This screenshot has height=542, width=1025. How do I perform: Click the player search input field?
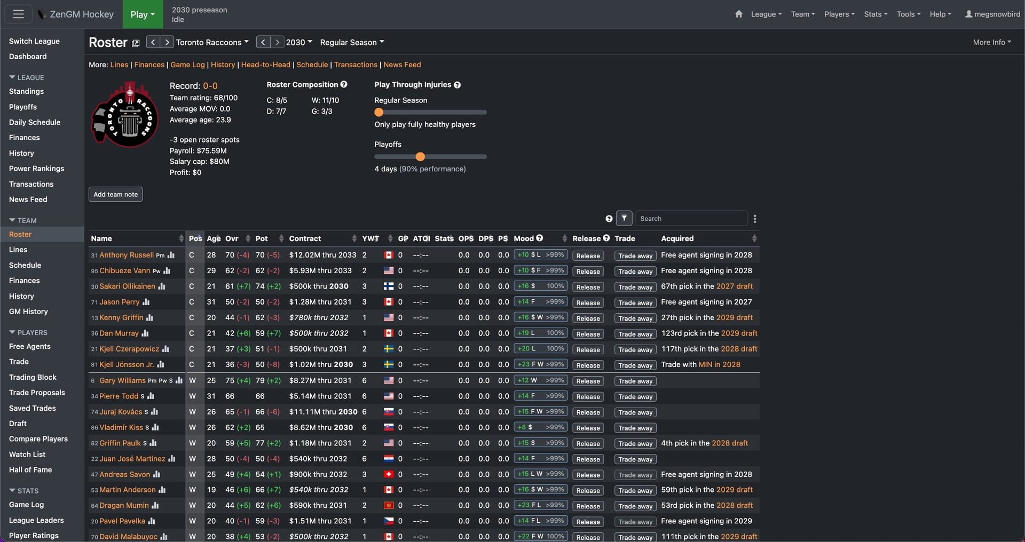tap(691, 218)
